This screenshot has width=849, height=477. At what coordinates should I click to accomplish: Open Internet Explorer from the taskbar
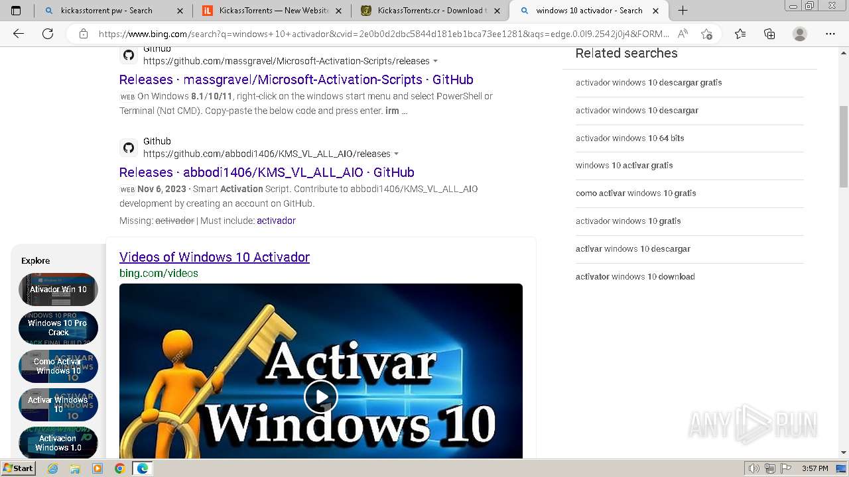pyautogui.click(x=53, y=468)
